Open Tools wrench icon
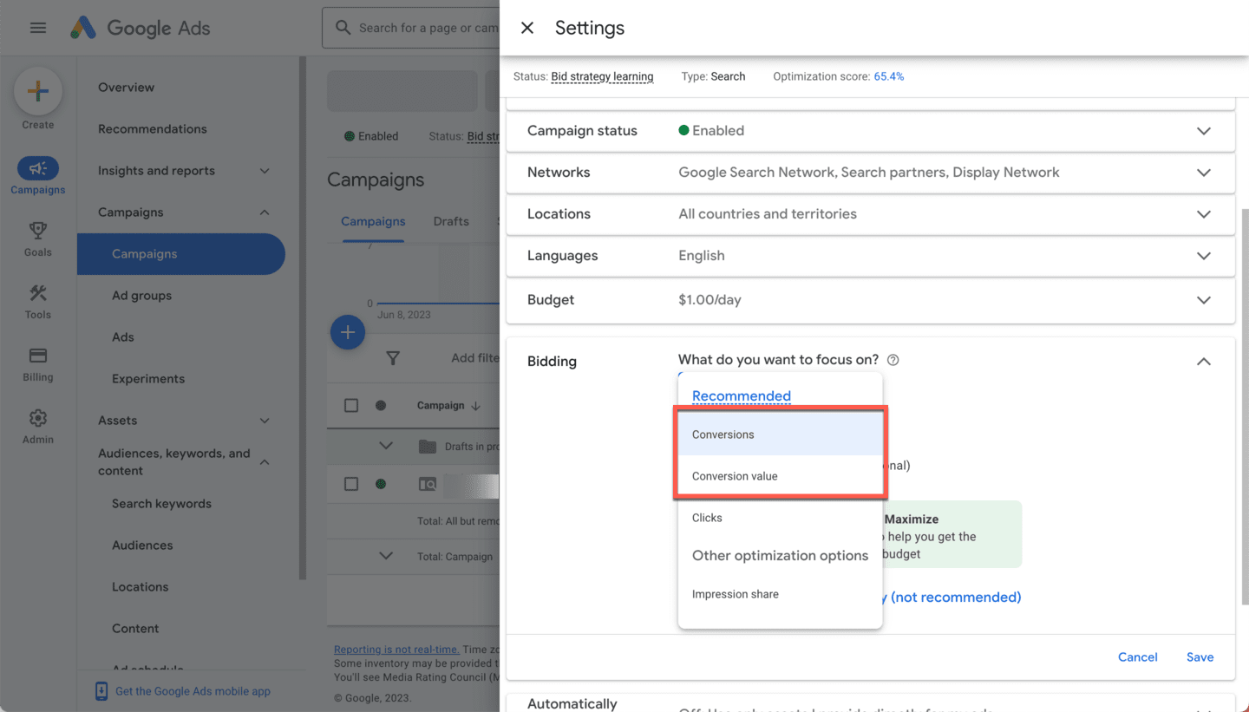The height and width of the screenshot is (712, 1249). click(38, 293)
